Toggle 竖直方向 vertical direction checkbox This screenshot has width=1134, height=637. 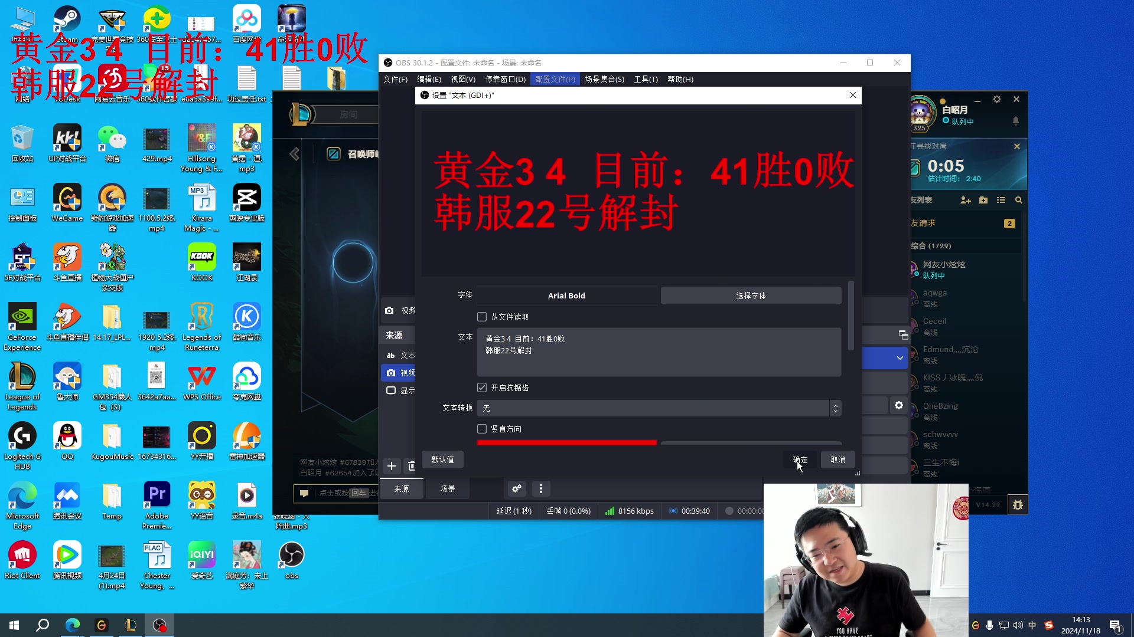(482, 429)
